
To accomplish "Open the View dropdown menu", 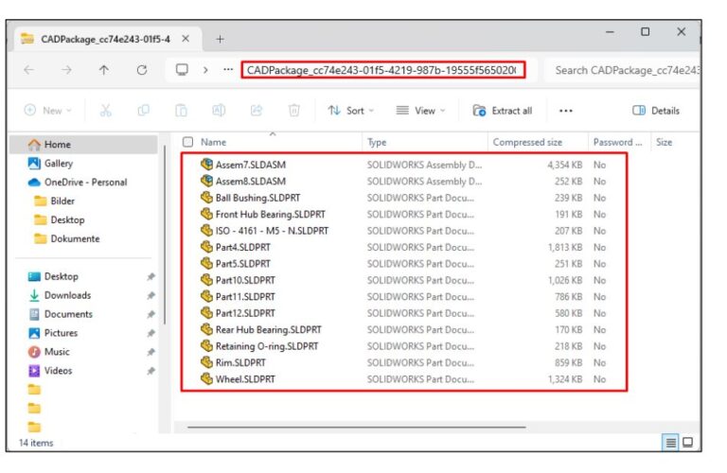I will click(x=421, y=111).
